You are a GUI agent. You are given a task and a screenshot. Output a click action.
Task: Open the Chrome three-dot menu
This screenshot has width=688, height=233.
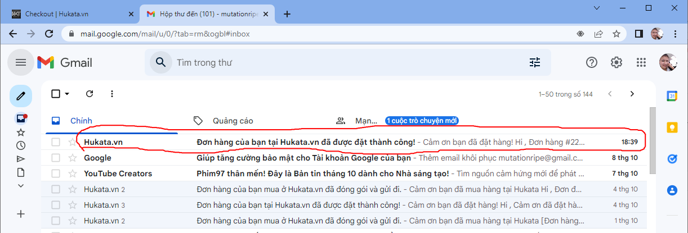(676, 34)
